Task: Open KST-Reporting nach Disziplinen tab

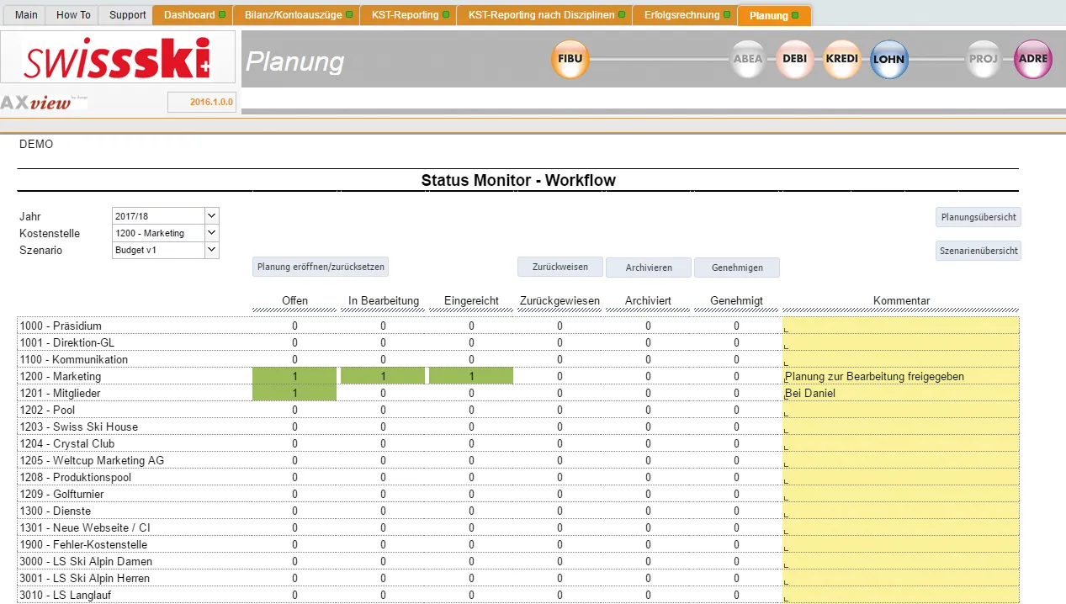Action: pos(546,15)
